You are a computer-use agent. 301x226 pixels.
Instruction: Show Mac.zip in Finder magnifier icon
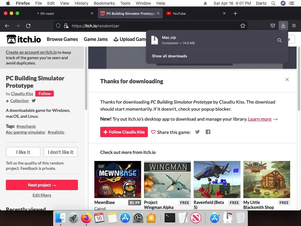click(280, 40)
